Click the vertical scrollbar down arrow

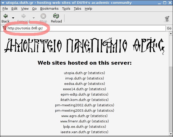pos(171,134)
